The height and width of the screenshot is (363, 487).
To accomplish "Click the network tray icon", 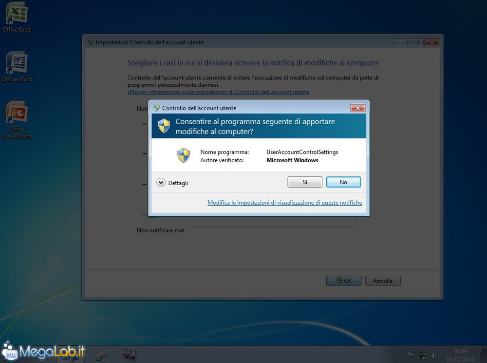I will pyautogui.click(x=423, y=355).
